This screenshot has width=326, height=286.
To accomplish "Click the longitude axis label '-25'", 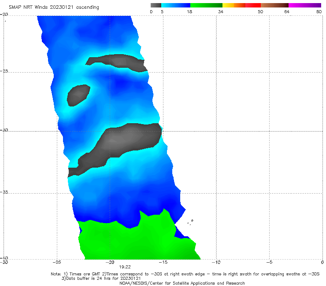I will [x=57, y=262].
